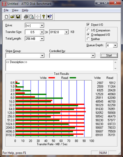Click write value 2907

pyautogui.click(x=100, y=83)
